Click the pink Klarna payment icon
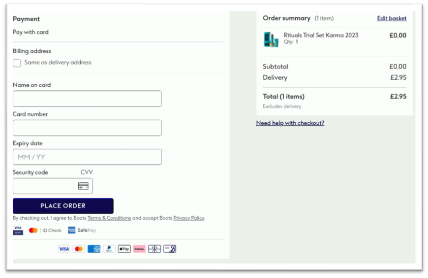The height and width of the screenshot is (278, 428). (x=139, y=249)
